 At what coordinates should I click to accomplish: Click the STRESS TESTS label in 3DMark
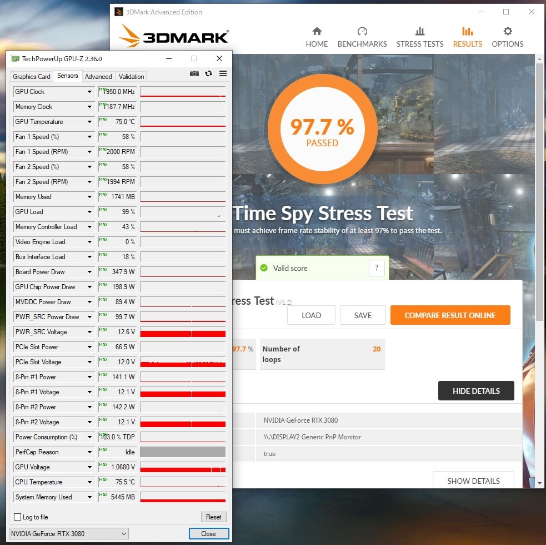point(420,44)
